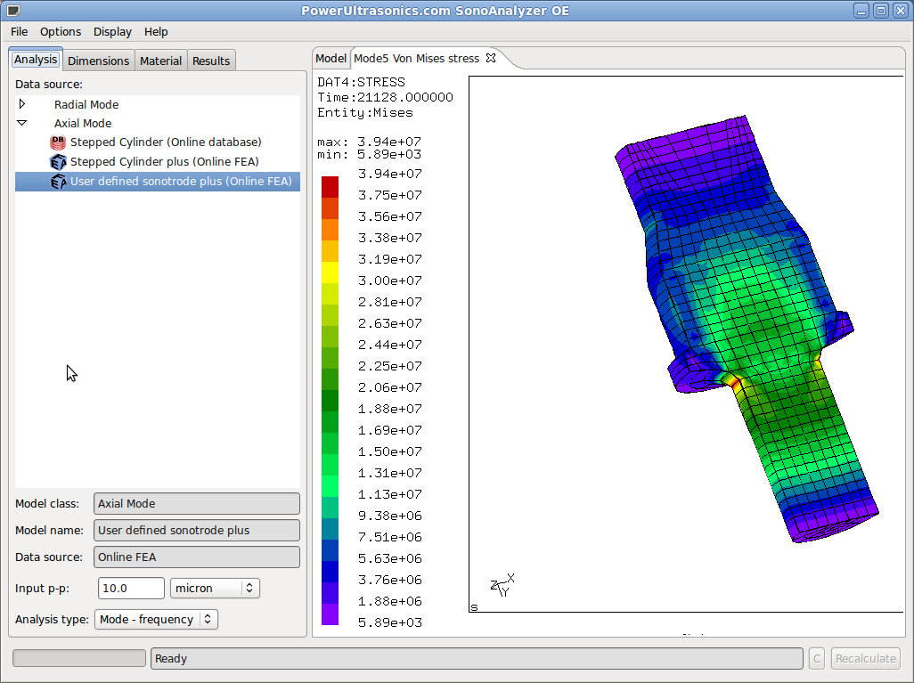This screenshot has height=683, width=914.
Task: Click the 1.88e+07 legend value
Action: 390,409
